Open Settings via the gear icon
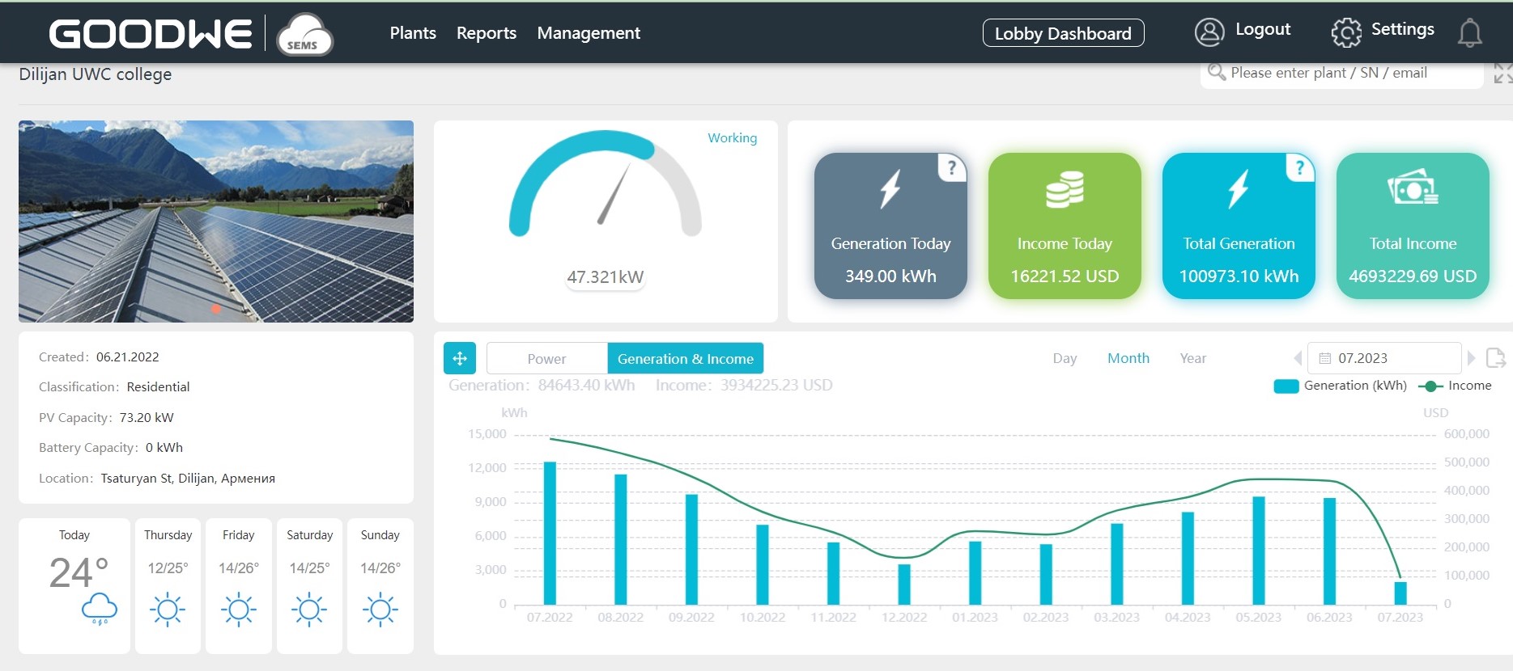 1346,32
